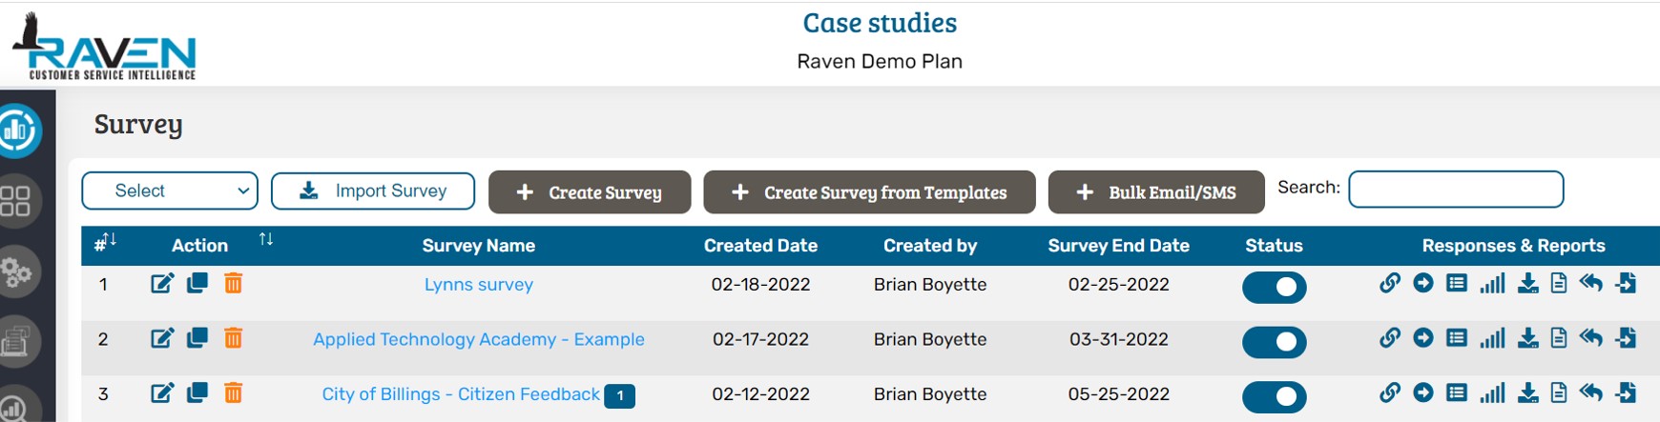Delete the Lynns survey
Image resolution: width=1660 pixels, height=422 pixels.
(x=233, y=284)
